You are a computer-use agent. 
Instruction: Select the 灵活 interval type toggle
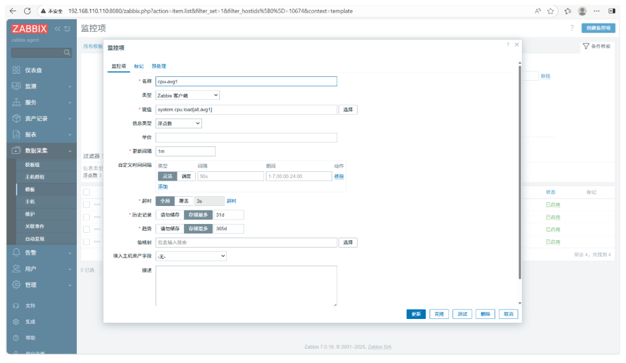(x=167, y=176)
